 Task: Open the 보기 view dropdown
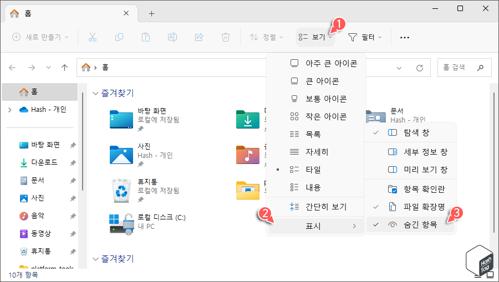click(x=315, y=37)
